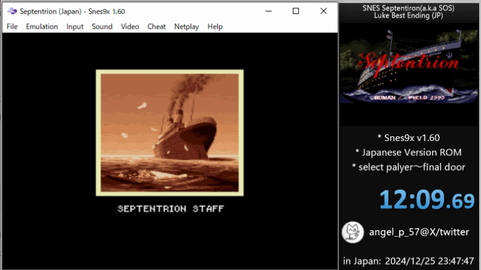The width and height of the screenshot is (481, 270).
Task: Click 'Luke Best Ending (JP)' category text
Action: tap(408, 16)
